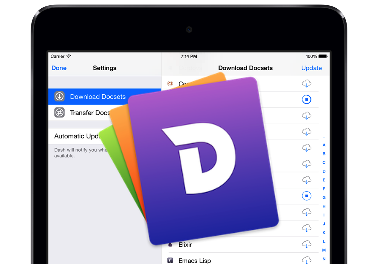Jump to index letter F

click(x=324, y=189)
